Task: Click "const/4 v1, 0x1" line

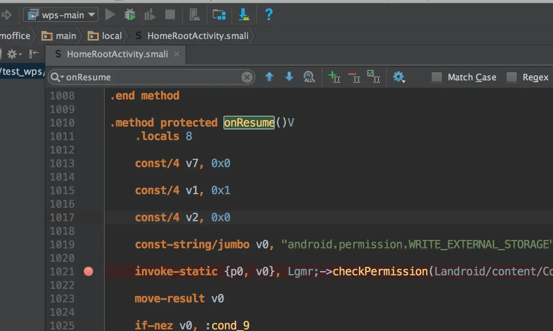Action: (x=182, y=190)
